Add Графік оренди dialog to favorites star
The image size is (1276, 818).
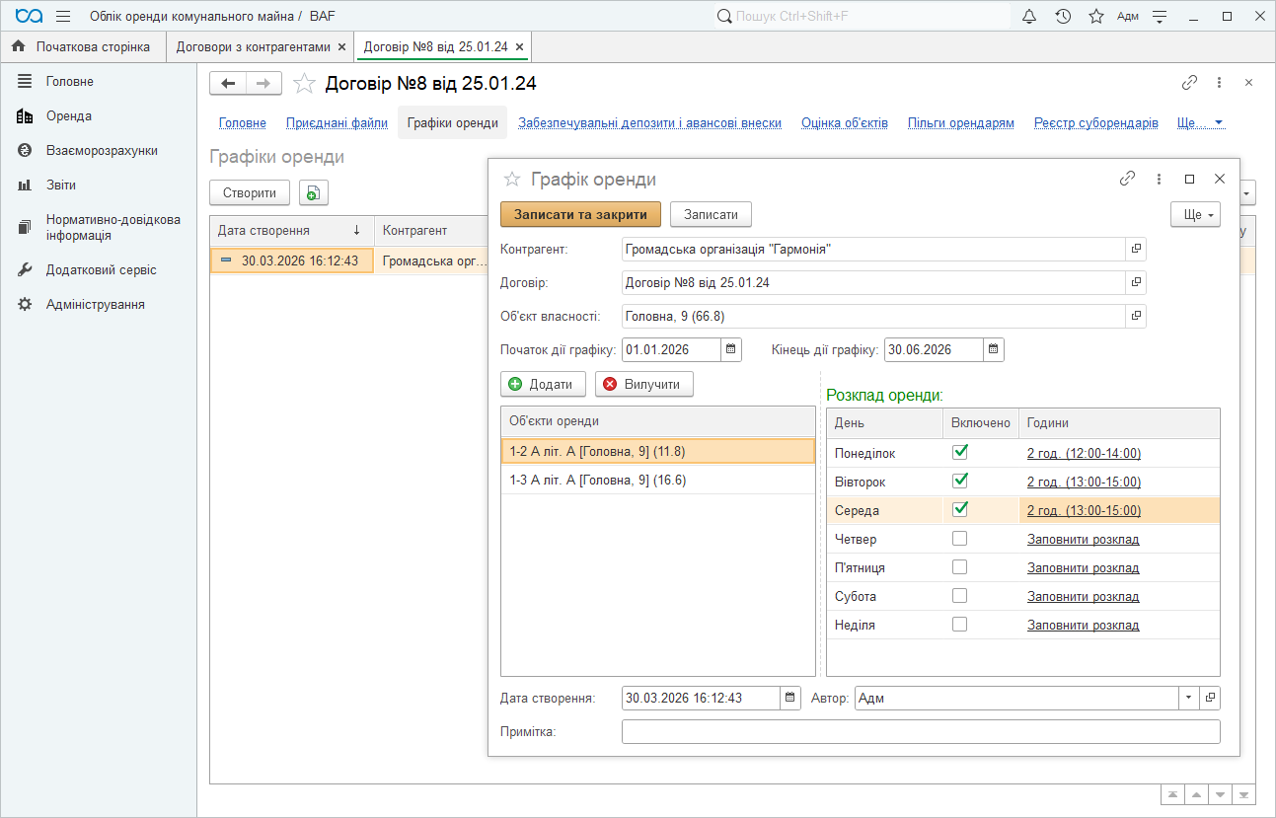point(512,180)
